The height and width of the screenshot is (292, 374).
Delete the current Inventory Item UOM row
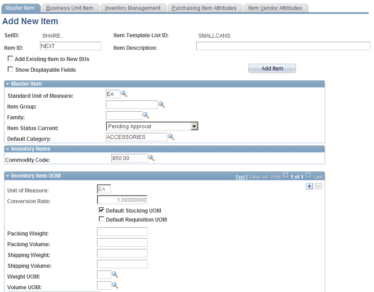click(318, 186)
